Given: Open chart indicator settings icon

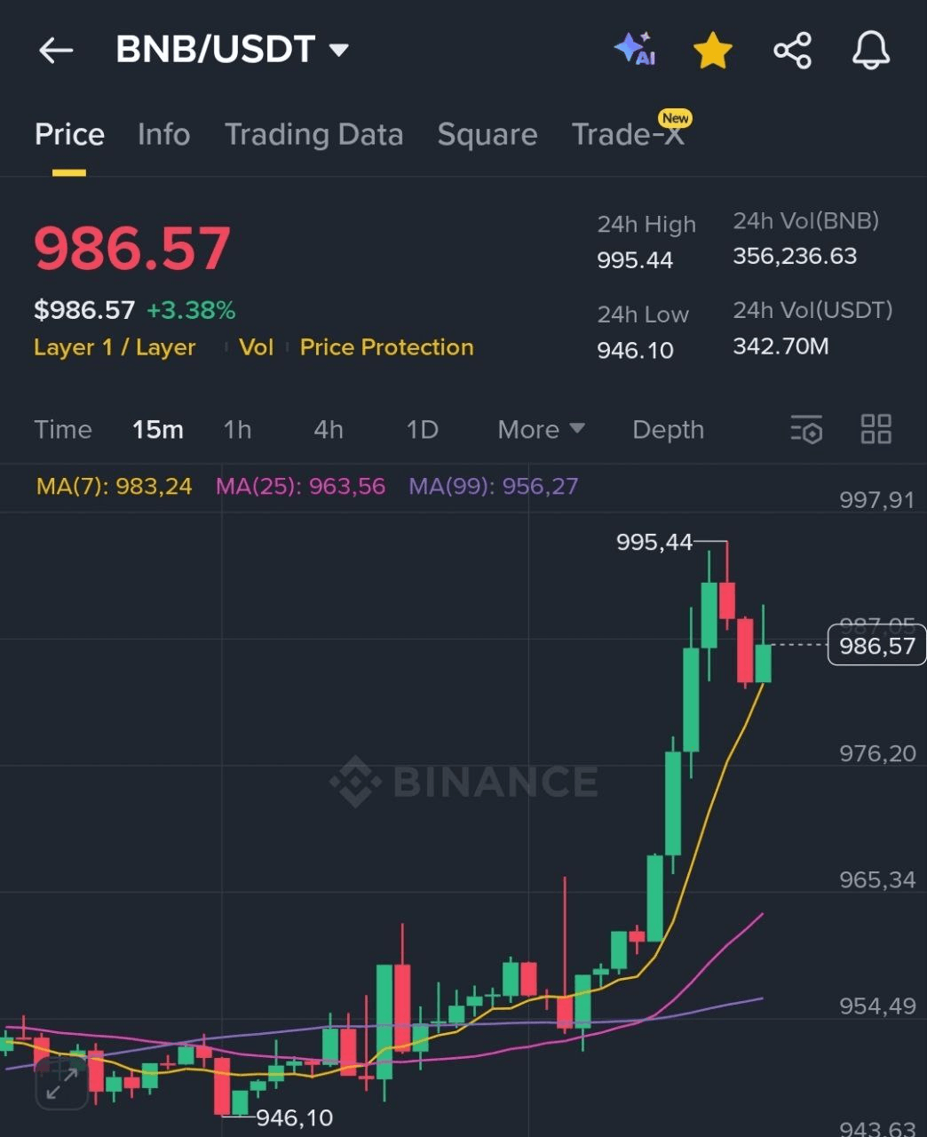Looking at the screenshot, I should click(x=806, y=429).
